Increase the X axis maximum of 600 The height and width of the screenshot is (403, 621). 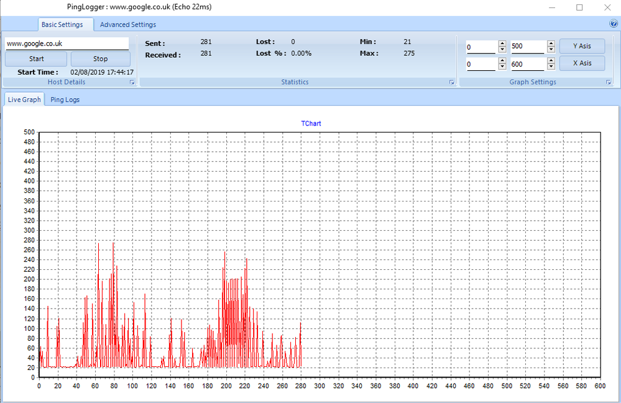(551, 62)
